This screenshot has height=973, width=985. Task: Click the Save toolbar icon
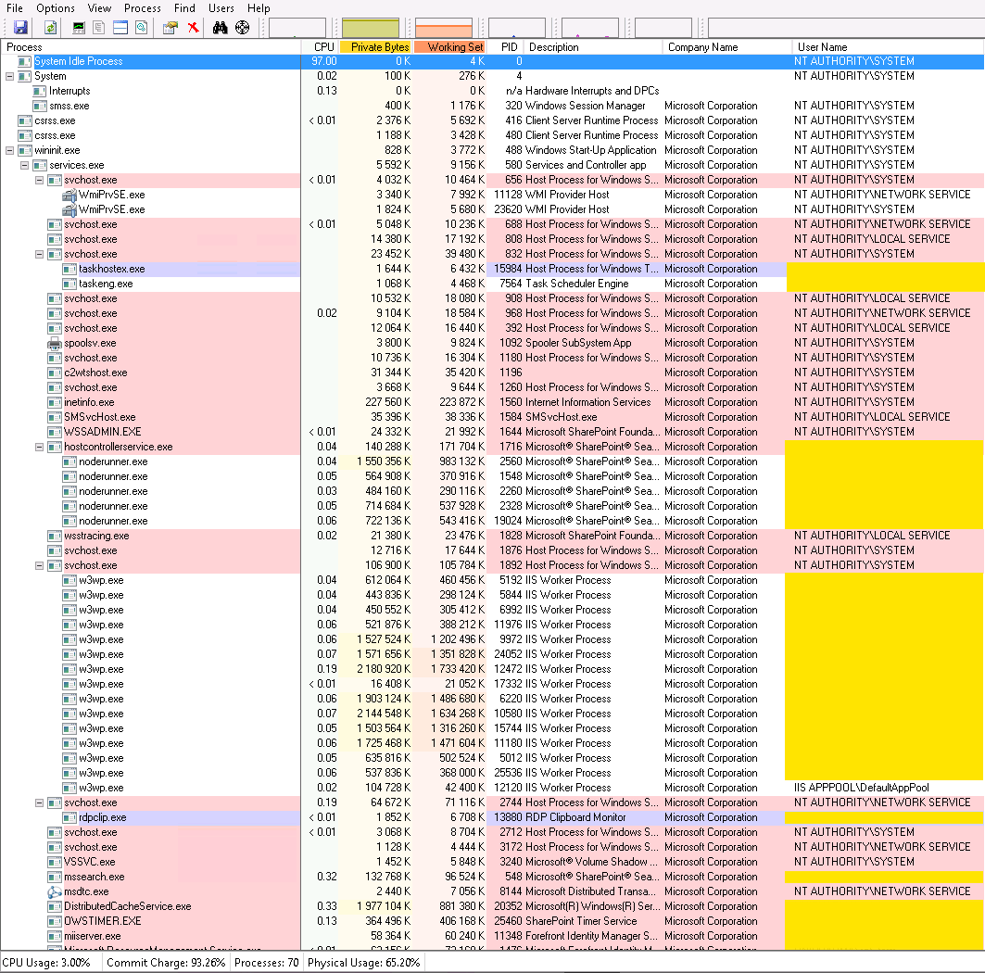click(20, 28)
